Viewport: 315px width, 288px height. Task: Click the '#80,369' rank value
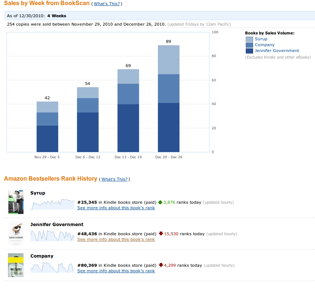coord(87,266)
